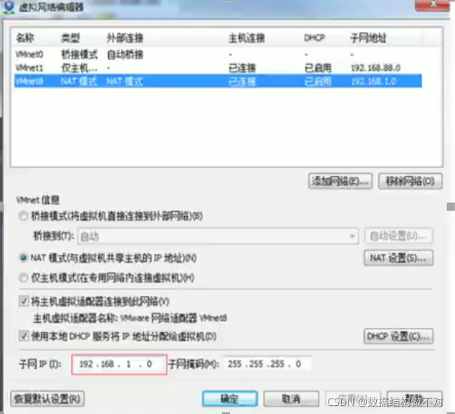Screen dimensions: 455x414
Task: Click 已启用 DHCP cell of VMnet1
Action: [x=318, y=68]
